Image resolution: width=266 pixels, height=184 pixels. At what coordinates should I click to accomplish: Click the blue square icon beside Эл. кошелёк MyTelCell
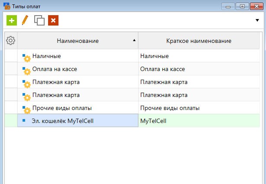point(24,120)
